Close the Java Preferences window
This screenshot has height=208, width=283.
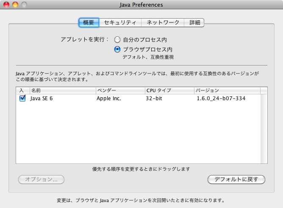[x=6, y=5]
